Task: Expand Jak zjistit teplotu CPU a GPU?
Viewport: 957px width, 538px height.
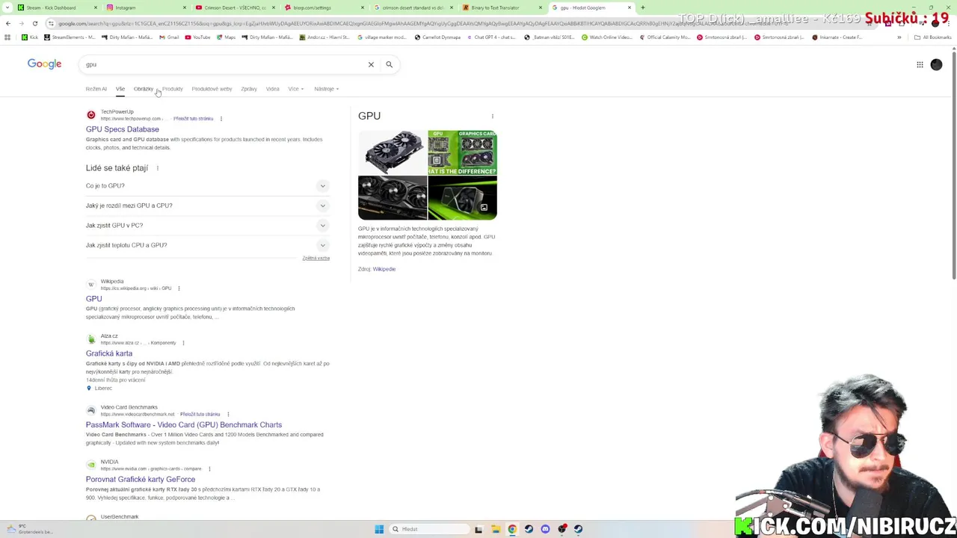Action: [207, 245]
